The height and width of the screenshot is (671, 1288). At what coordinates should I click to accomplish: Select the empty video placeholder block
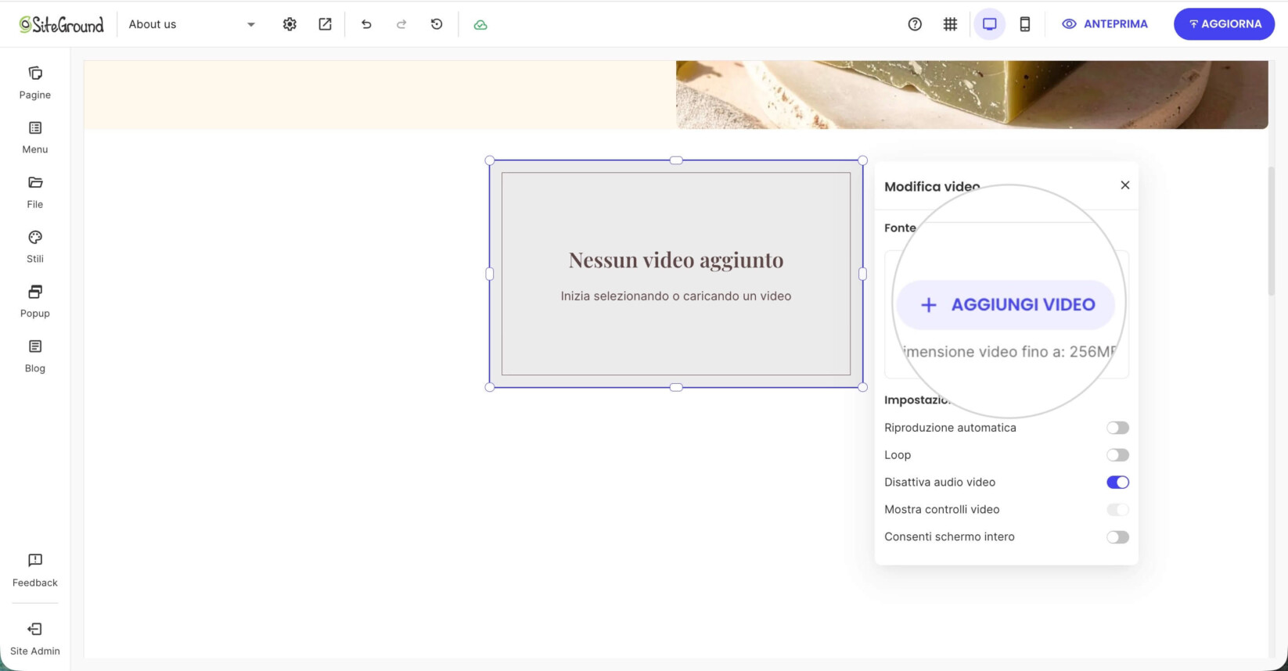click(676, 274)
